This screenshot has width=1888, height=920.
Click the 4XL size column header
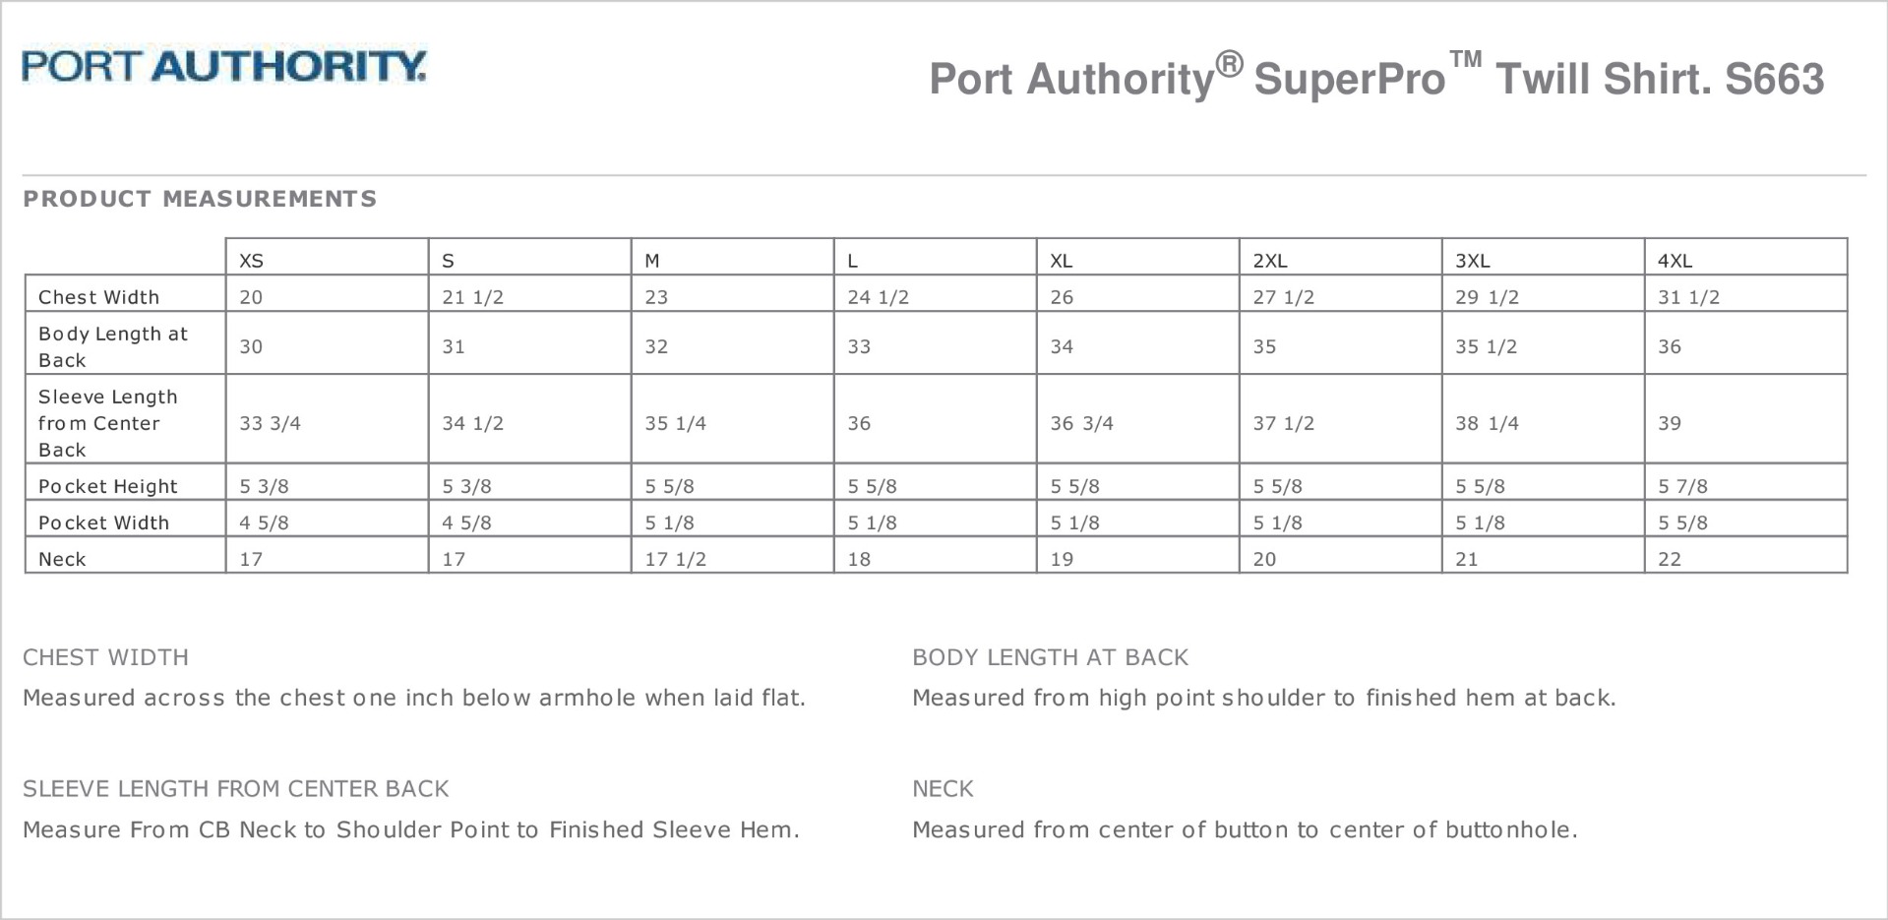click(1675, 261)
